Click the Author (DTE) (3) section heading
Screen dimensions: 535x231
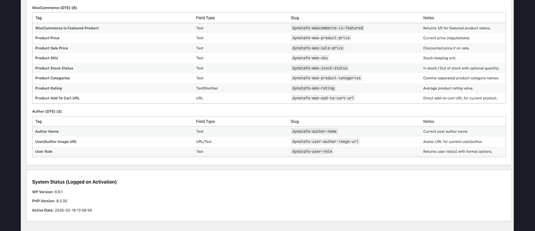47,111
